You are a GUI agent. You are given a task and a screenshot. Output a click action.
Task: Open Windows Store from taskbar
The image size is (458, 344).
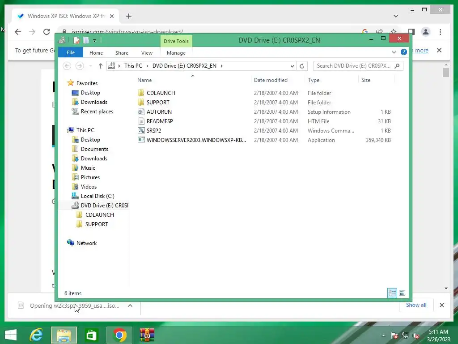(91, 335)
